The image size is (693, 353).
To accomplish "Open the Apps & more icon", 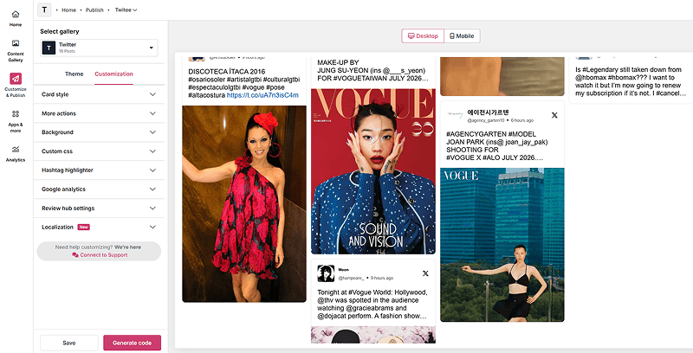I will point(16,114).
